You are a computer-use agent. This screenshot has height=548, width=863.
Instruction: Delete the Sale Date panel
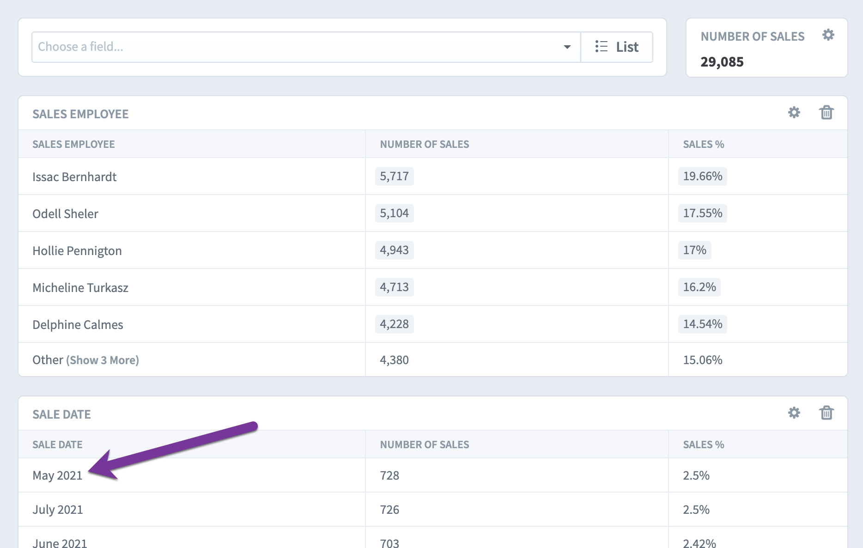[x=827, y=413]
